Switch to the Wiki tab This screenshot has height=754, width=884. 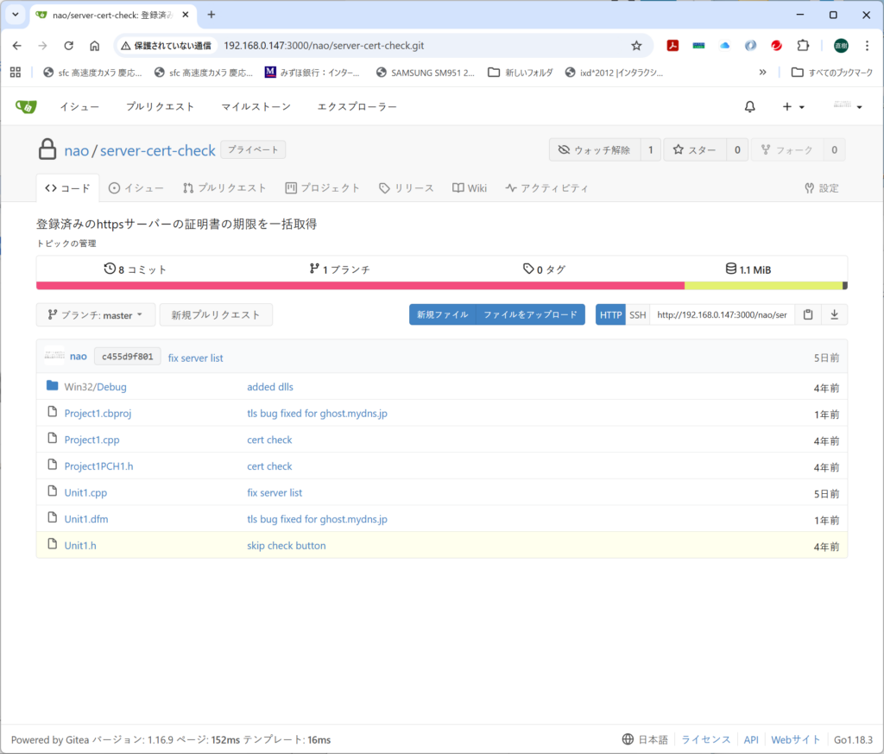(470, 188)
